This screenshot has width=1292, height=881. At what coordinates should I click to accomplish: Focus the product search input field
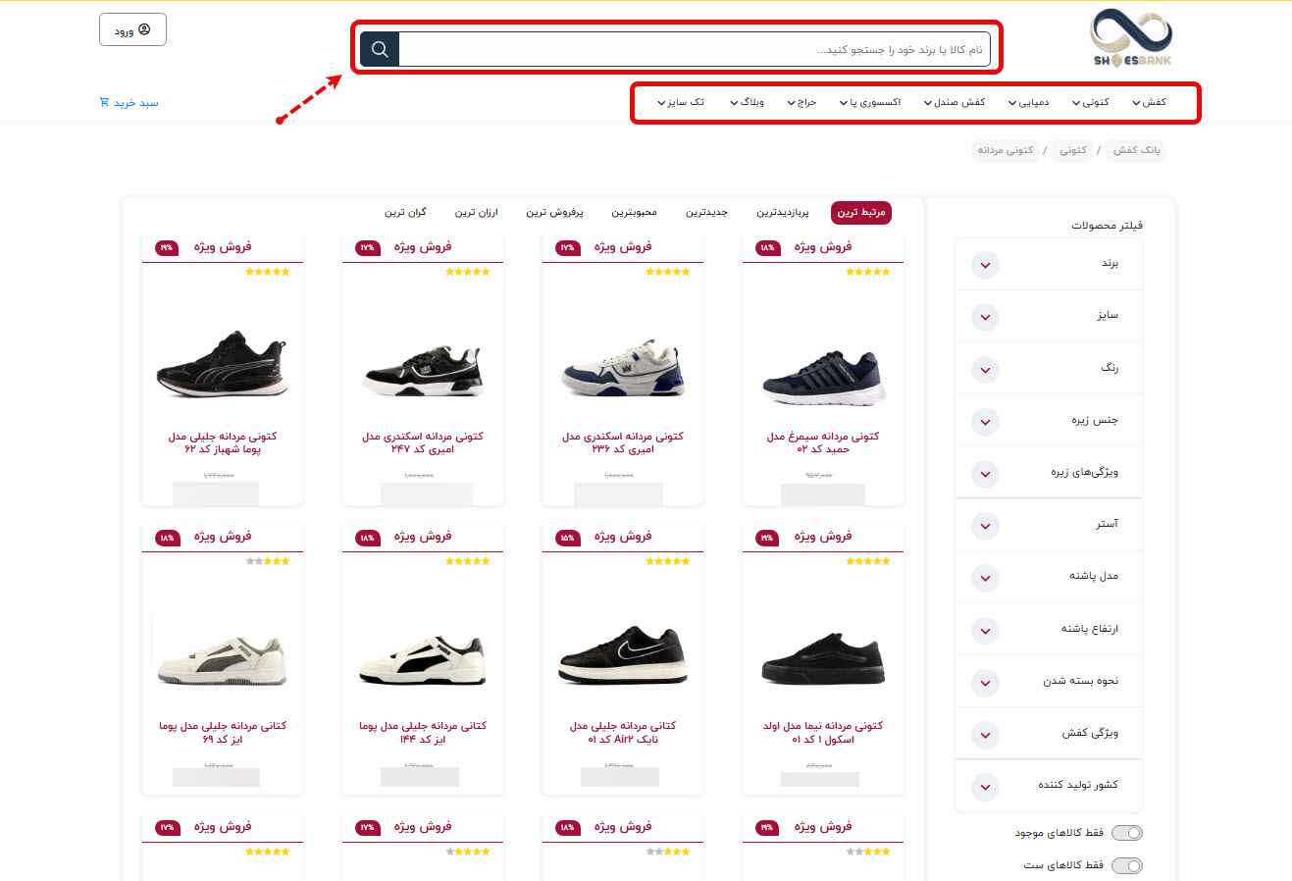(695, 49)
